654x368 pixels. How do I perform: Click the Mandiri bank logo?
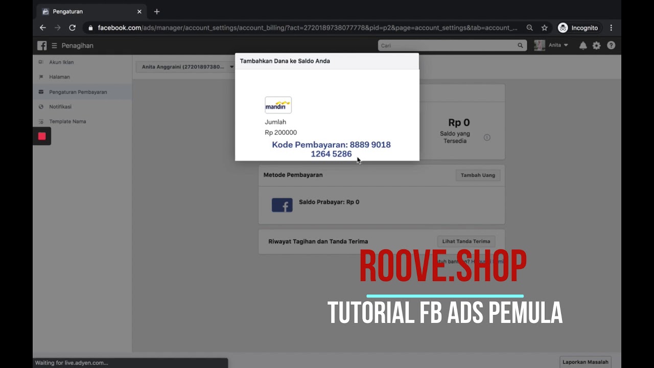[x=278, y=105]
